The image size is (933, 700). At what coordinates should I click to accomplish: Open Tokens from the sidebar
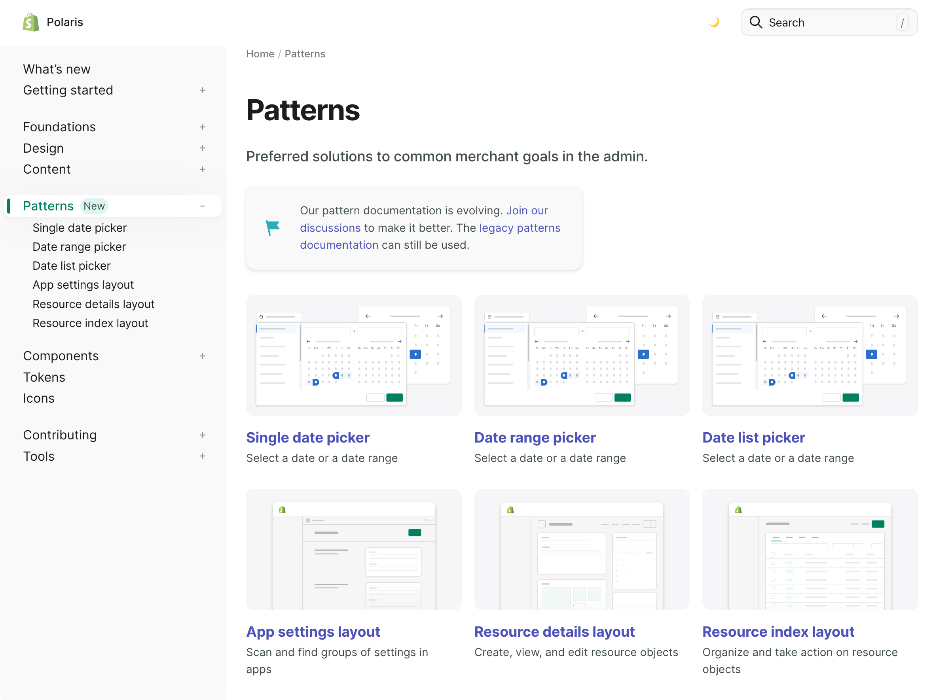(44, 377)
